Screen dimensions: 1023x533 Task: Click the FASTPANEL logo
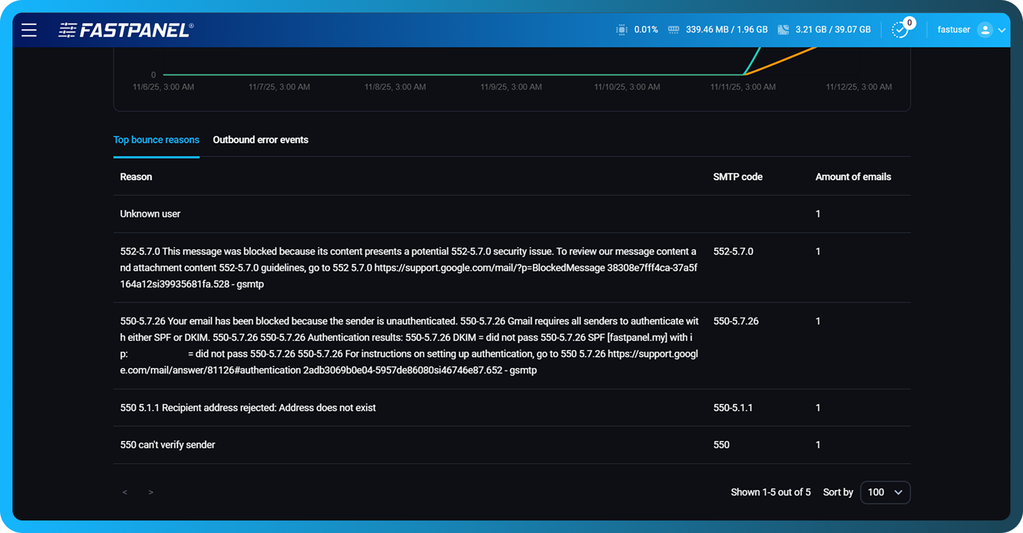pos(126,30)
